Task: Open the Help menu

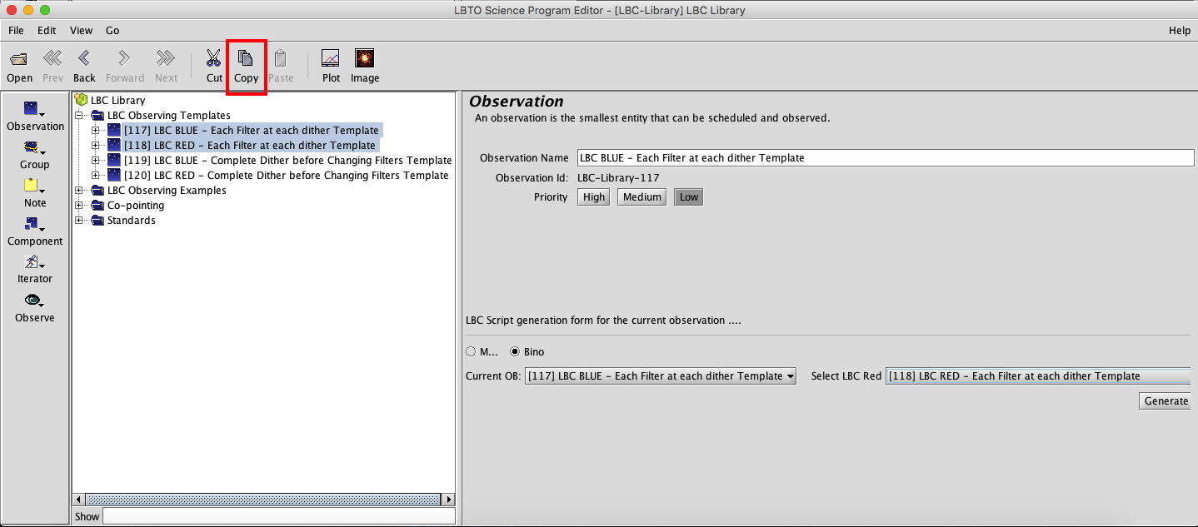Action: click(1180, 30)
